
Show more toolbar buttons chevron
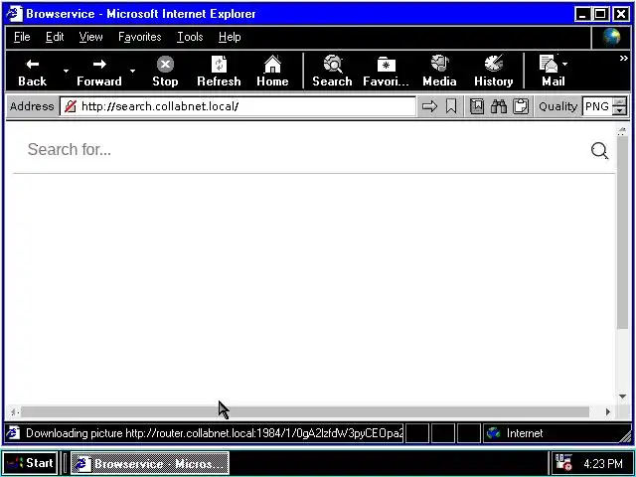(623, 59)
